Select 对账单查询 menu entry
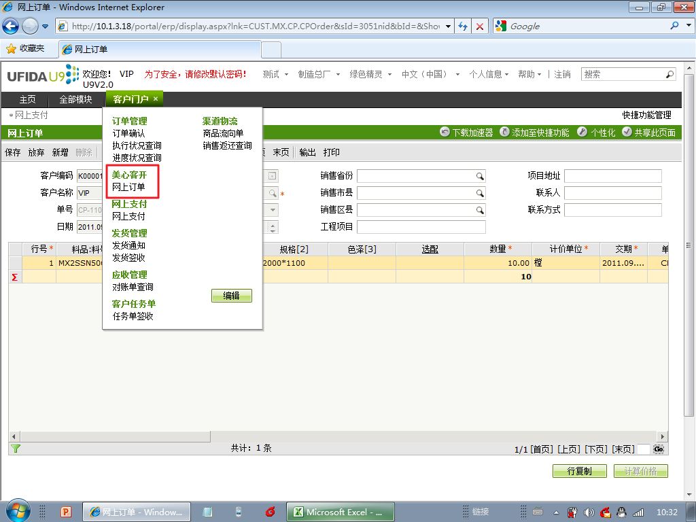Image resolution: width=696 pixels, height=522 pixels. click(133, 287)
